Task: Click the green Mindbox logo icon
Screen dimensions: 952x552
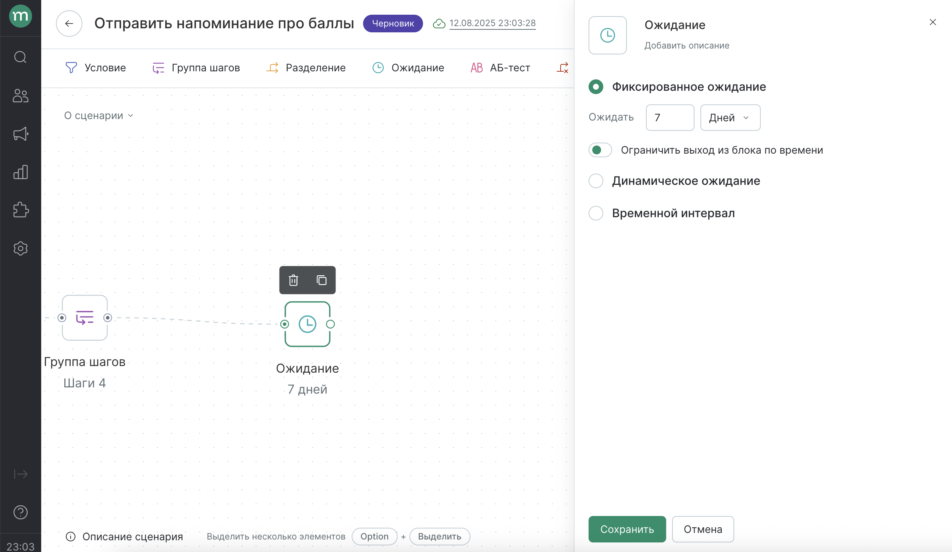Action: (20, 16)
